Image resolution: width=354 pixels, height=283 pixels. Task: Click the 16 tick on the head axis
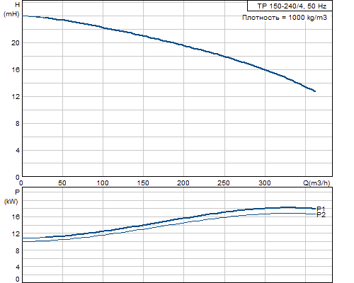(x=16, y=70)
